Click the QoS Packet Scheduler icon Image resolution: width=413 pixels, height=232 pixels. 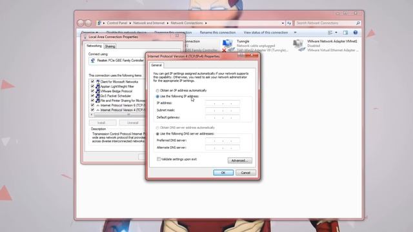click(x=97, y=96)
